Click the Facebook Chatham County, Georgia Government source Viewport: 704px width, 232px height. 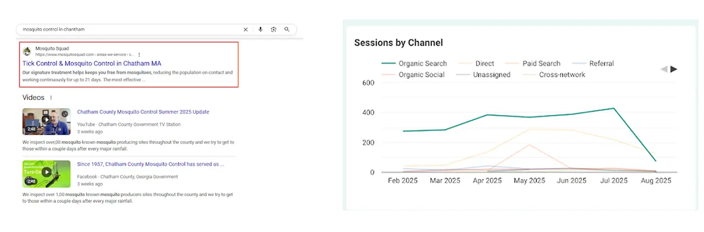[x=128, y=177]
